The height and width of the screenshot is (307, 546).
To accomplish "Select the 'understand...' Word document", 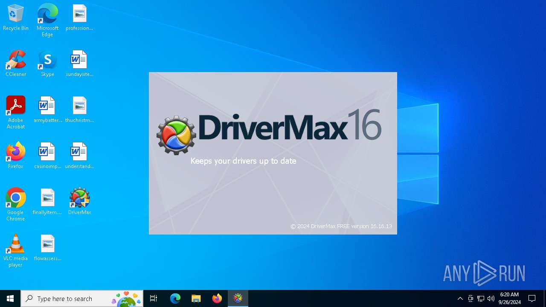I will coord(79,156).
